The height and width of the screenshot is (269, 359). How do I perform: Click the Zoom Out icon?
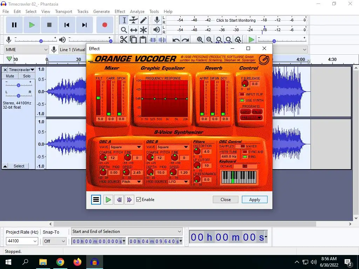tap(209, 40)
